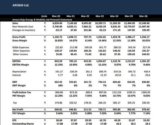Click EBIT value 161.72
Image resolution: width=162 pixels, height=125 pixels.
(87, 82)
